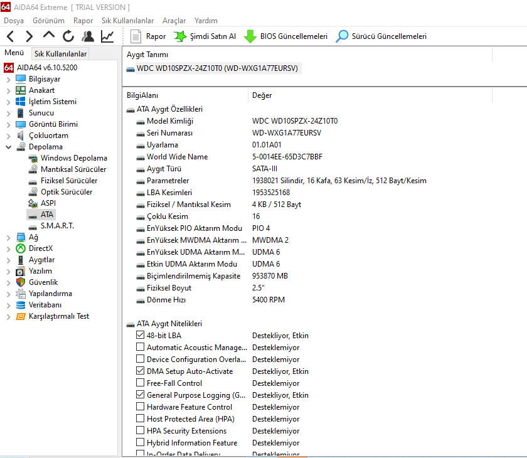Open the graph chart icon in toolbar
Image resolution: width=527 pixels, height=458 pixels.
107,36
